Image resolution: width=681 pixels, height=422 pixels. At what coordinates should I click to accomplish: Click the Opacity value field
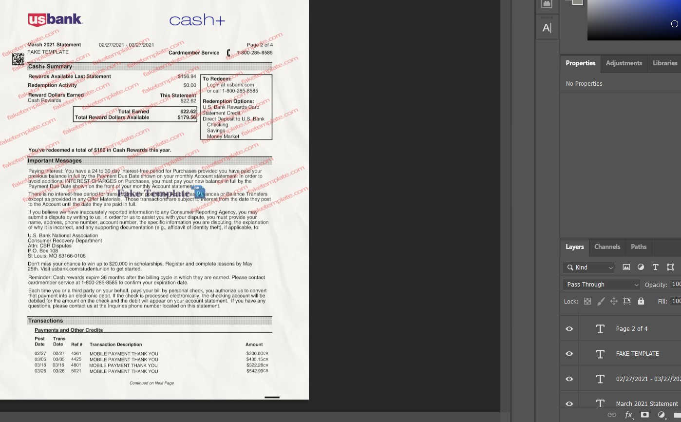677,284
